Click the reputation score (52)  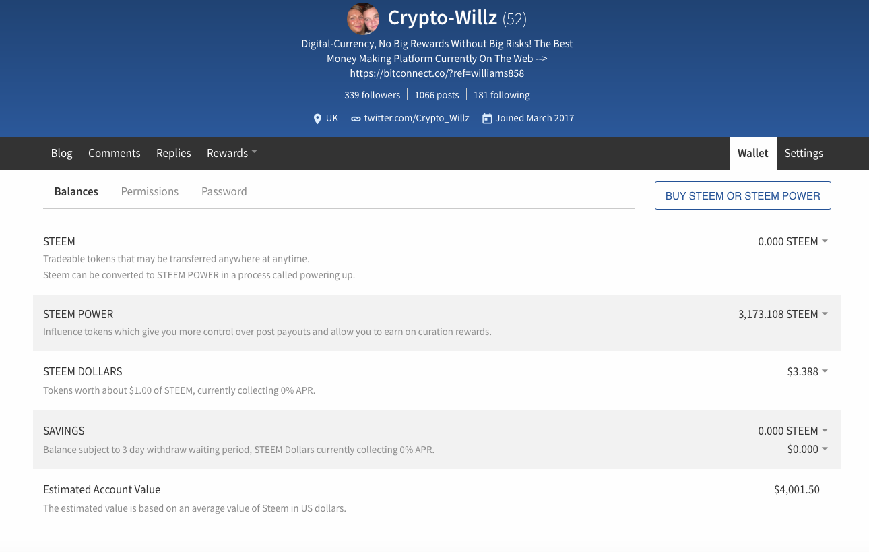coord(515,19)
